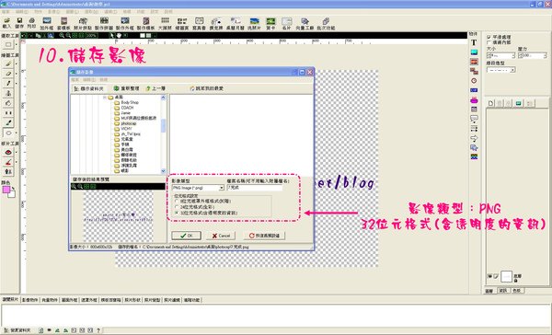Viewport: 552px width, 335px height.
Task: Select the 8位元 grayscale format radio button
Action: pos(177,202)
